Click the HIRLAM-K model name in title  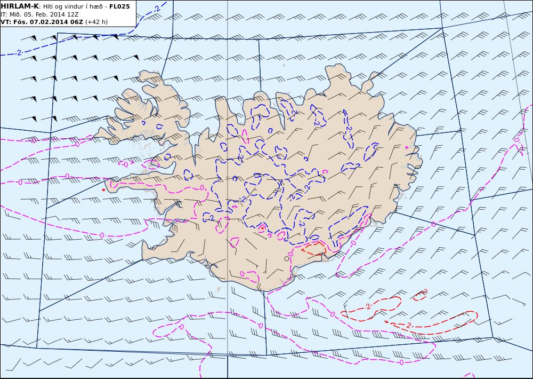tap(20, 6)
